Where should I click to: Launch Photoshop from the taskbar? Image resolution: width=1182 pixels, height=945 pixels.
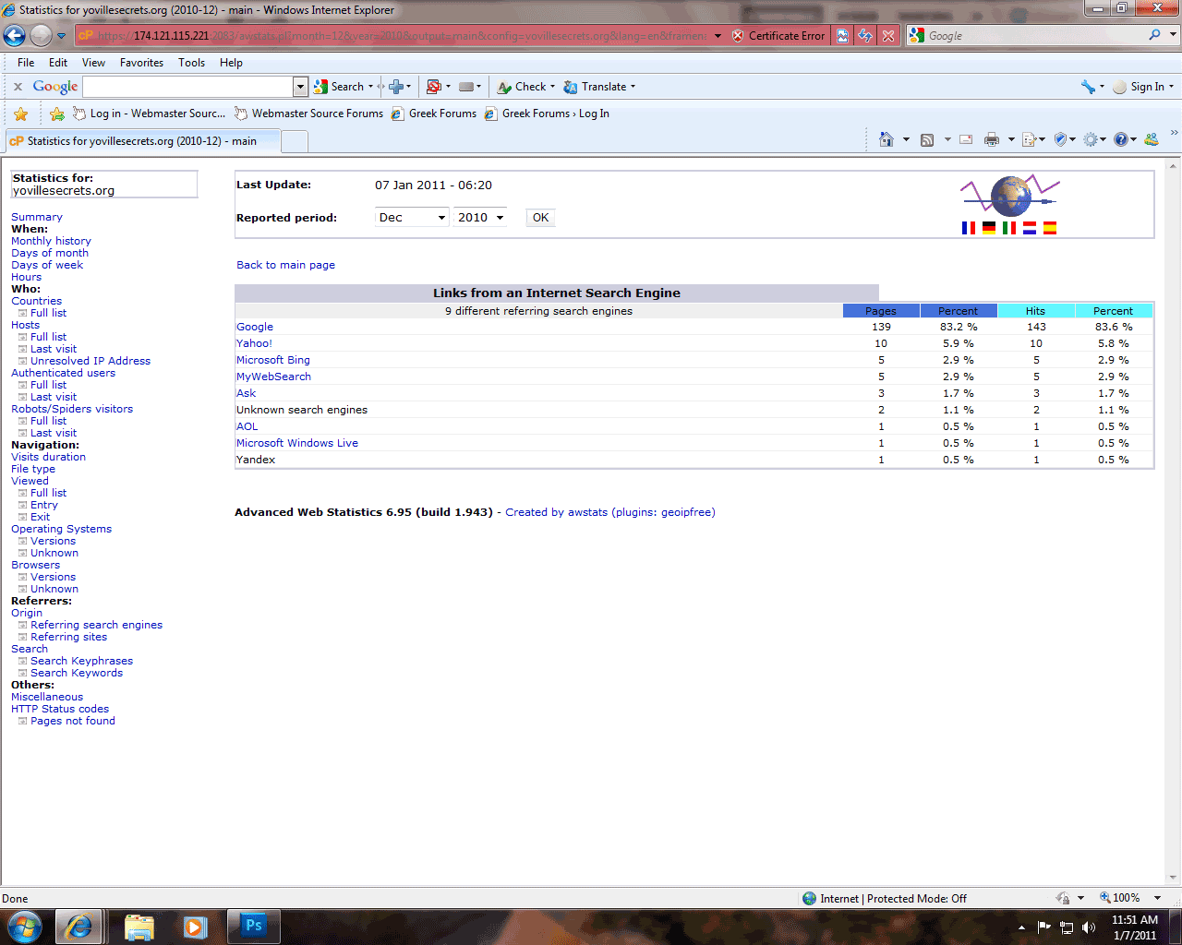pos(254,926)
